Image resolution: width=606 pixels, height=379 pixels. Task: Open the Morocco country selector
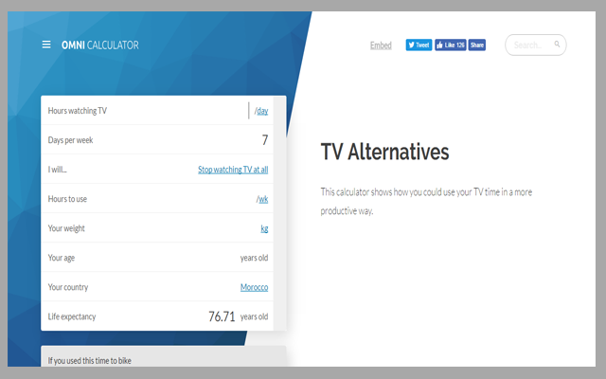(x=254, y=287)
